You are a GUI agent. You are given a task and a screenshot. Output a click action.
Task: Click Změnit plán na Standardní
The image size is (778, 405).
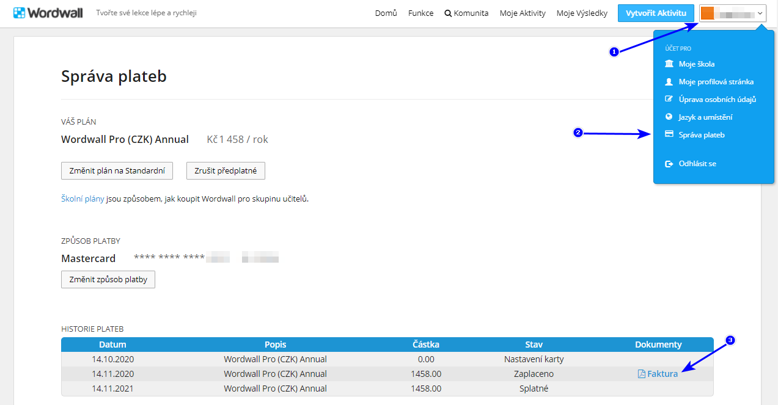[117, 171]
